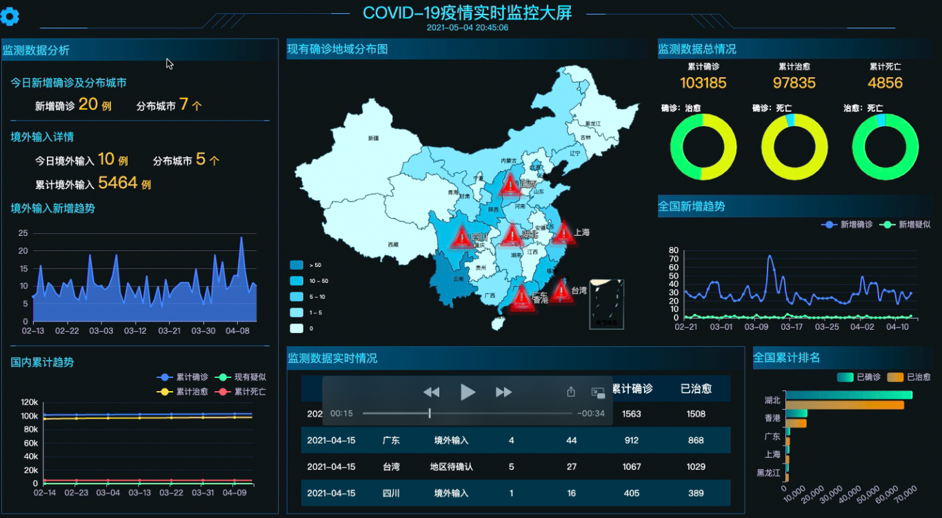The height and width of the screenshot is (518, 942).
Task: Open the settings gear icon
Action: tap(10, 17)
